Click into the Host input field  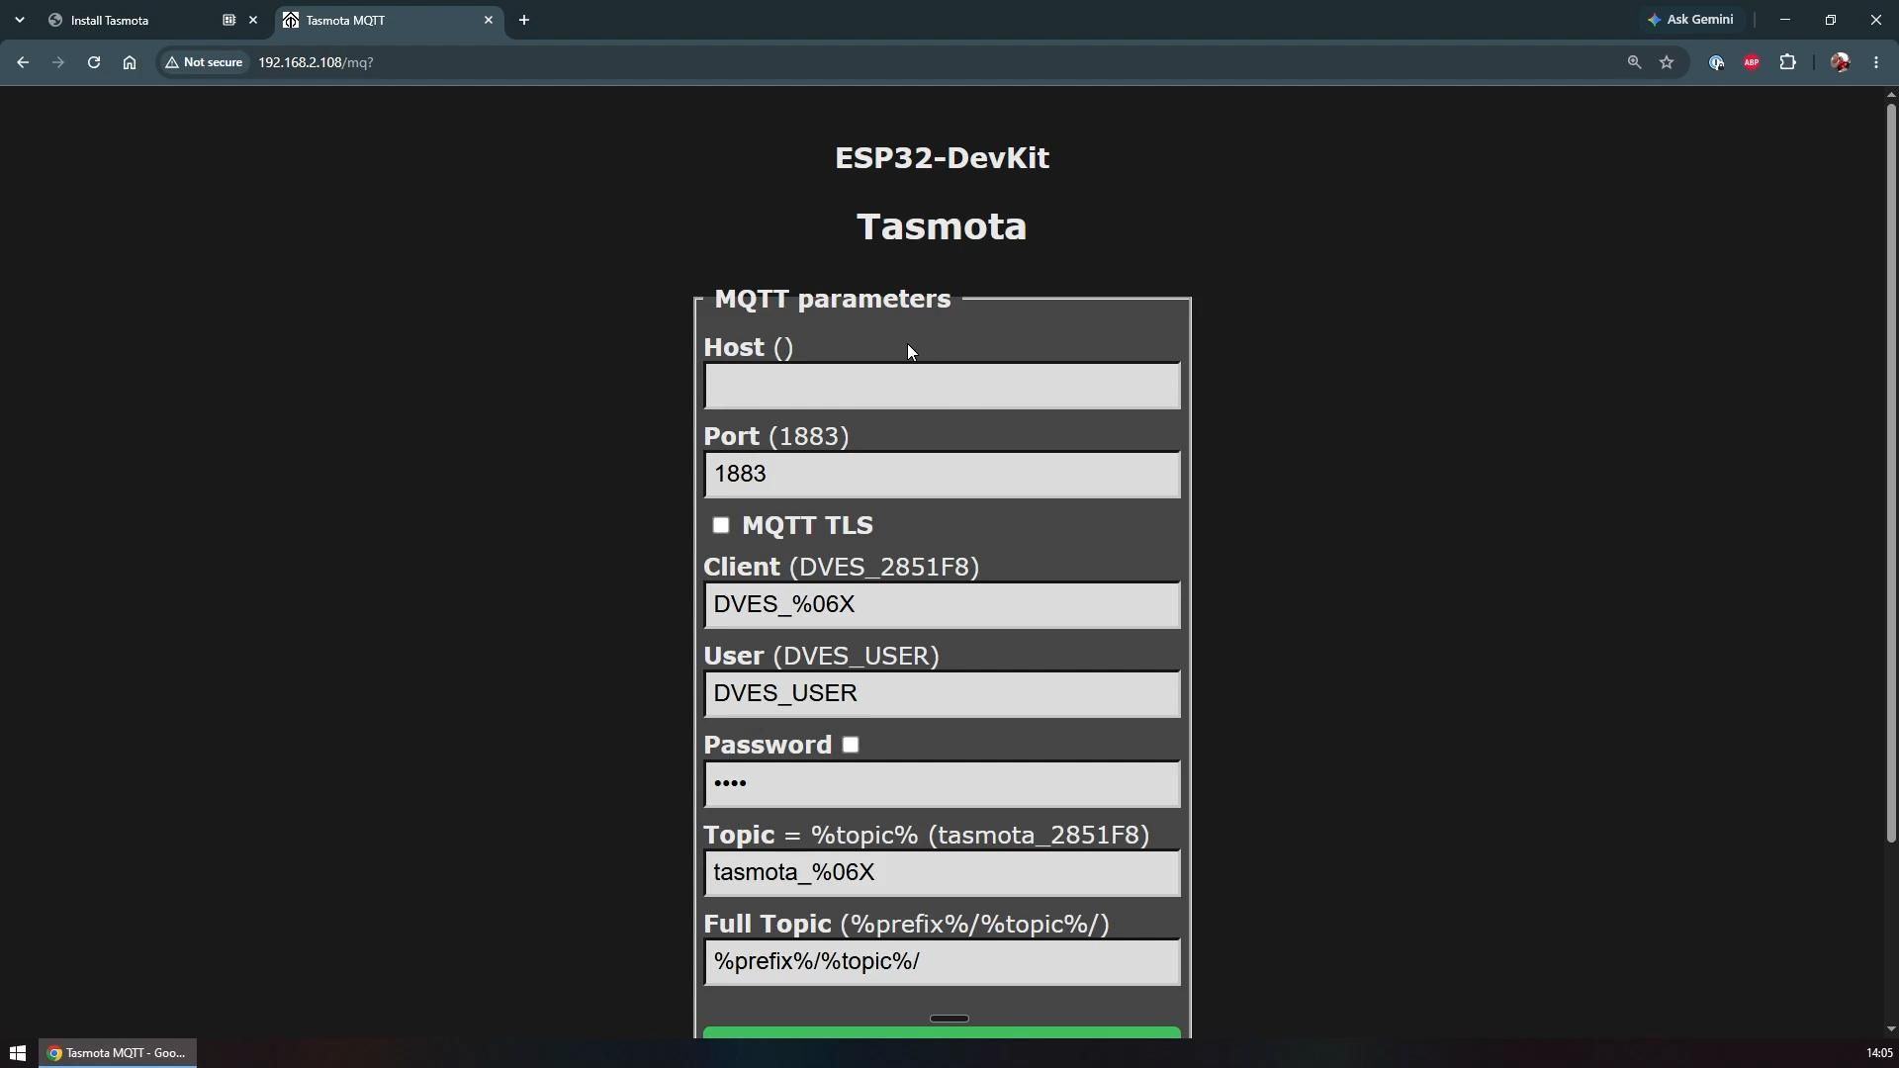[x=942, y=386]
